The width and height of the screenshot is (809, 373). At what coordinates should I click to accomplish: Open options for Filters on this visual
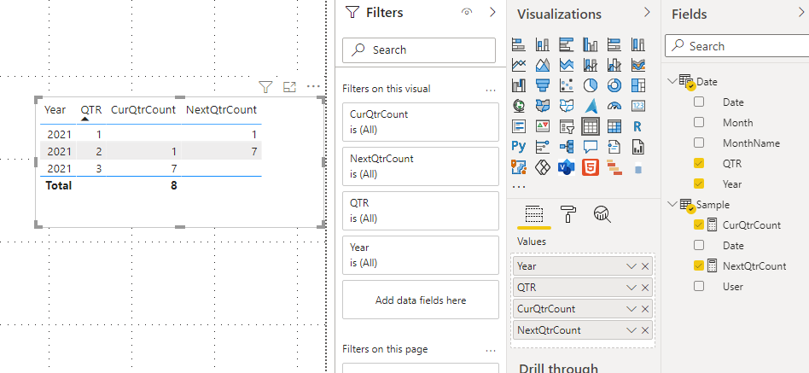click(x=490, y=90)
